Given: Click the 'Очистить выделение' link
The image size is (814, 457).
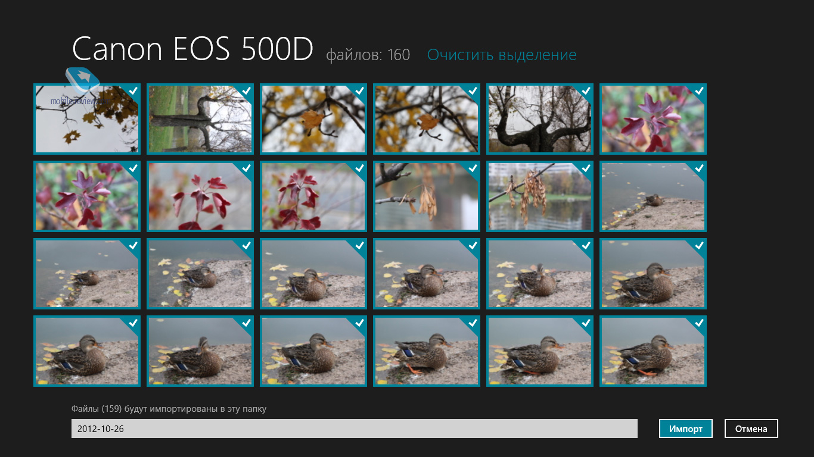Looking at the screenshot, I should pyautogui.click(x=502, y=55).
